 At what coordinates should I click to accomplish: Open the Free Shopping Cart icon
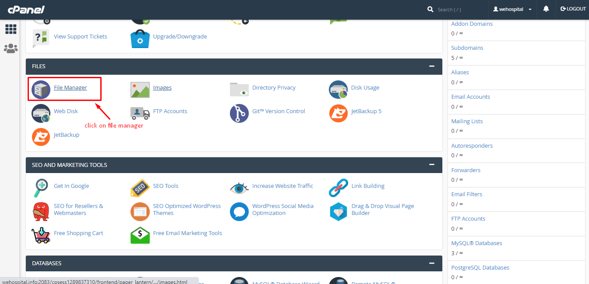click(x=40, y=235)
